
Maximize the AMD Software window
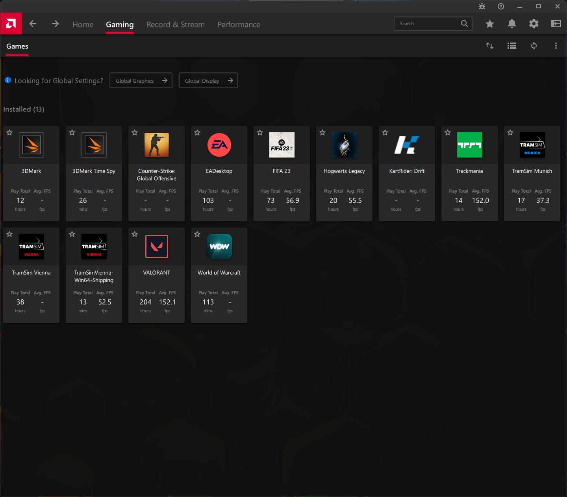539,6
